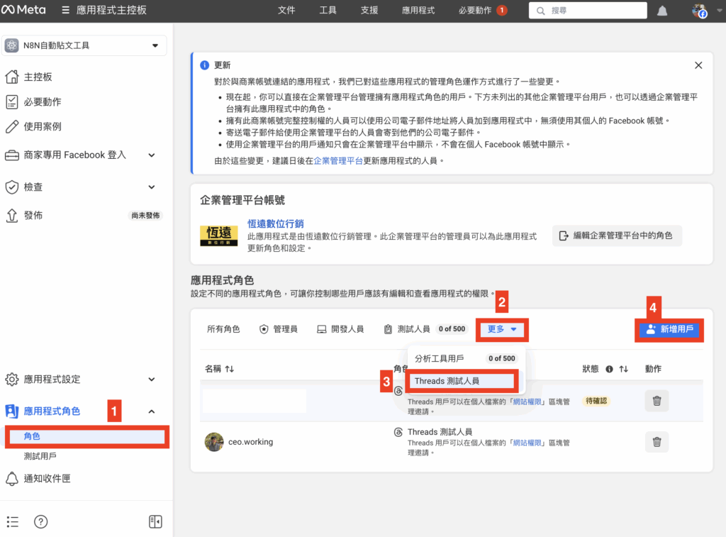Screen dimensions: 726x537
Task: Switch to the 開發人員 tab
Action: (x=340, y=329)
